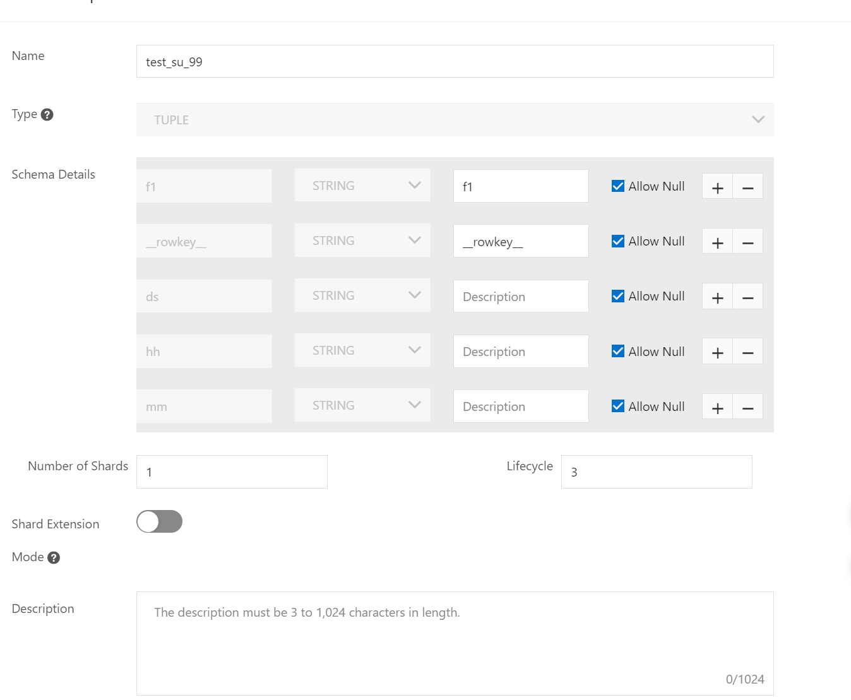This screenshot has height=700, width=851.
Task: Uncheck Allow Null for the mm field
Action: coord(618,406)
